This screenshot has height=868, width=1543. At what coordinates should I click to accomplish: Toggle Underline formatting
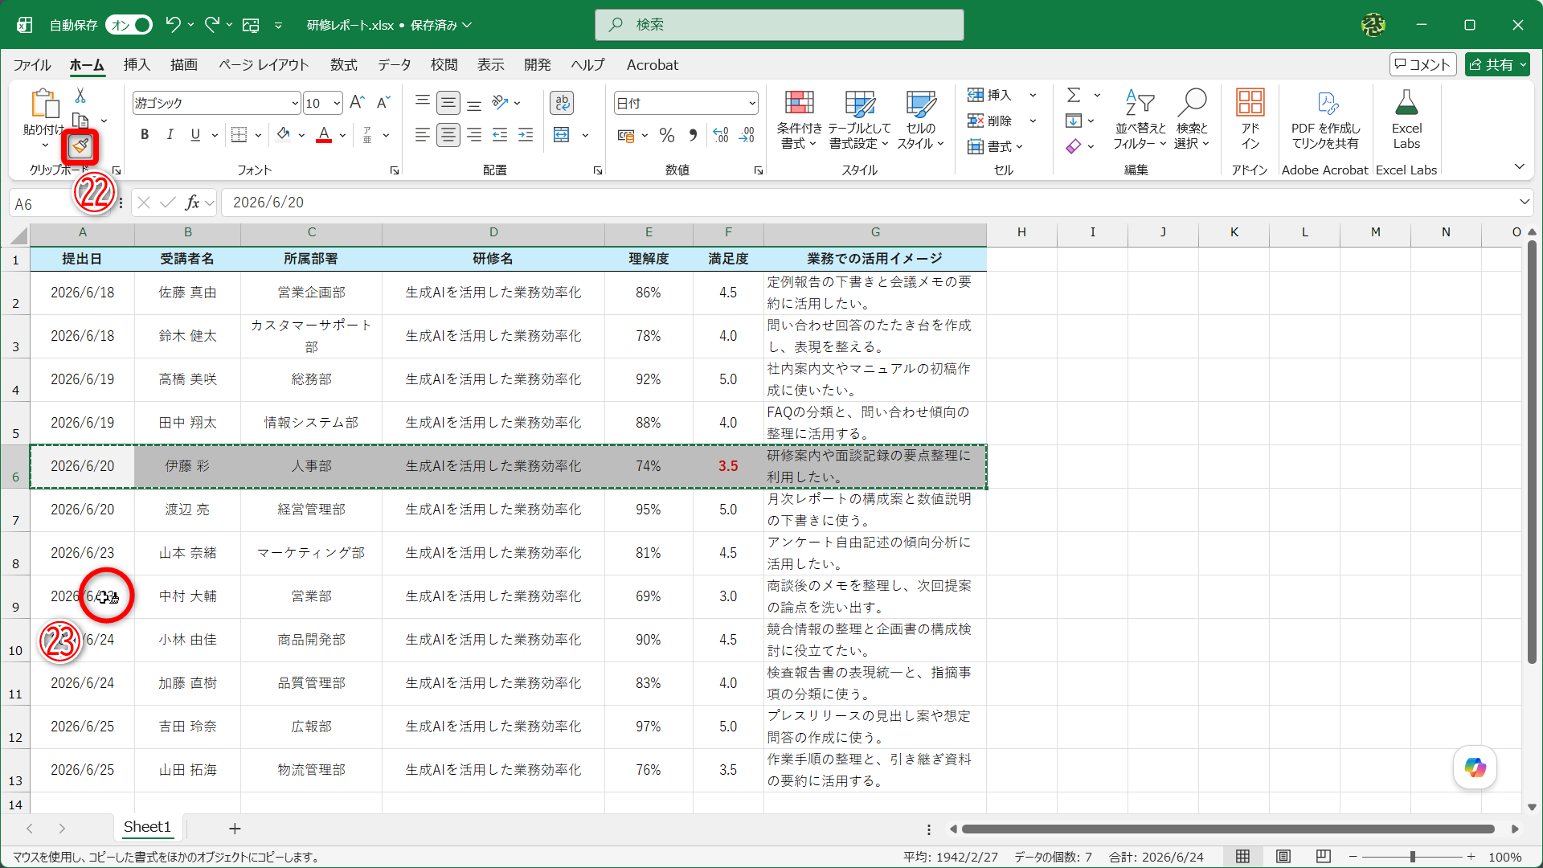coord(195,135)
